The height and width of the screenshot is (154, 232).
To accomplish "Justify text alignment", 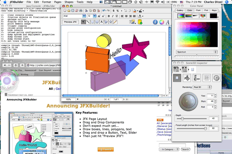I will pyautogui.click(x=134, y=16).
